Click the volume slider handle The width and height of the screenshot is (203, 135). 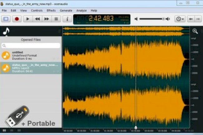[x=163, y=19]
